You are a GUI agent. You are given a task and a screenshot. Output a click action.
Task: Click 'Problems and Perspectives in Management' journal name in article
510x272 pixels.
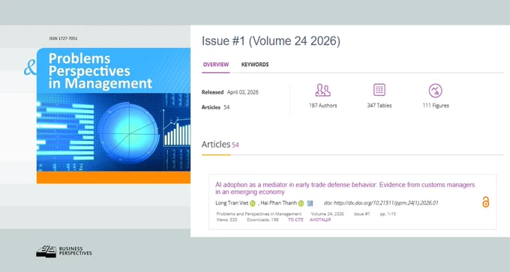click(x=259, y=214)
